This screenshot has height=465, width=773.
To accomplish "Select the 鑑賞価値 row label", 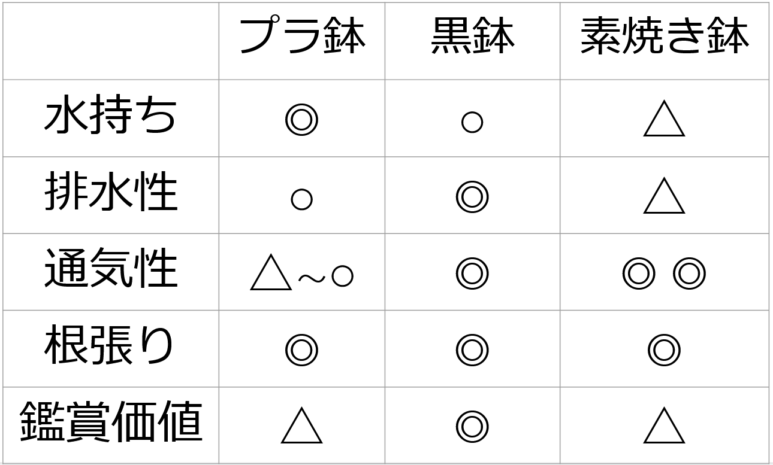I will tap(111, 424).
